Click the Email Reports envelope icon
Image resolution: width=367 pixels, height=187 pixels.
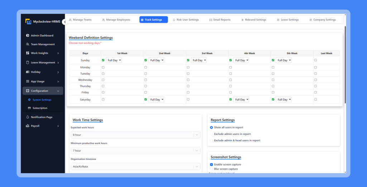(x=211, y=20)
